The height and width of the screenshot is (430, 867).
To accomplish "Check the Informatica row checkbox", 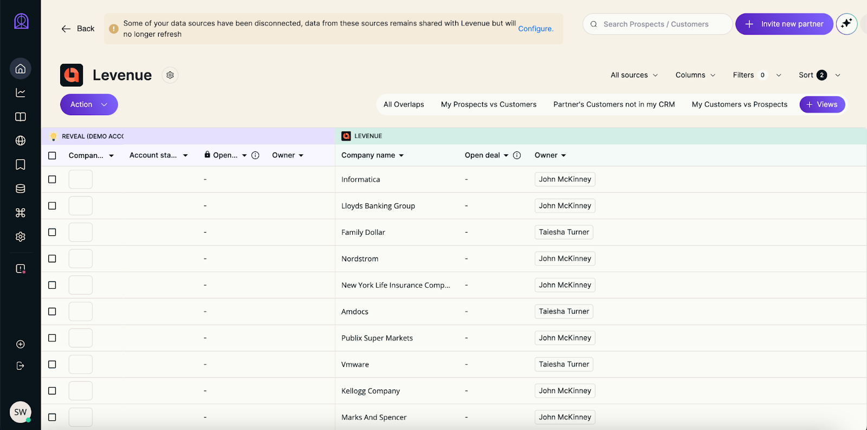I will pos(52,180).
